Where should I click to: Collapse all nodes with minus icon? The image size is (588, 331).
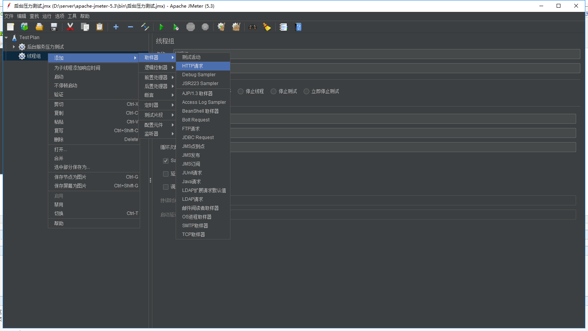[x=131, y=27]
